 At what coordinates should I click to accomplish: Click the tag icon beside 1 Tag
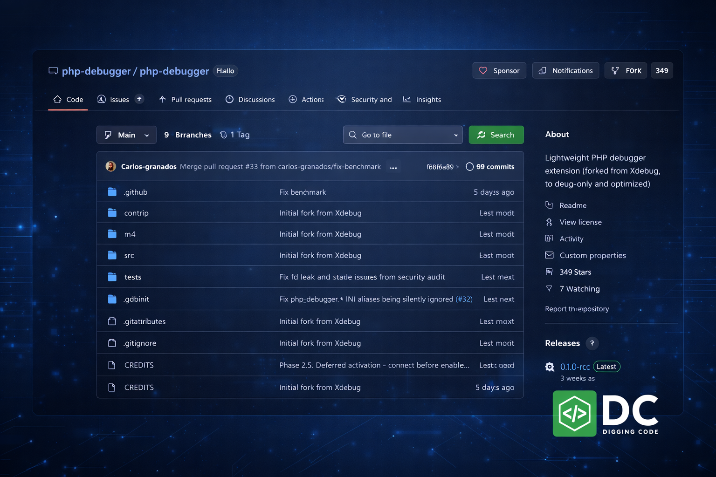(x=223, y=135)
